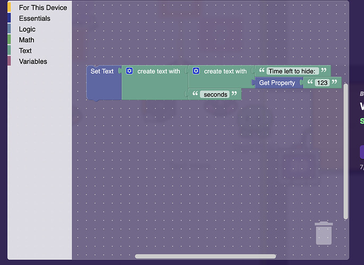Open the Essentials block category

tap(34, 19)
